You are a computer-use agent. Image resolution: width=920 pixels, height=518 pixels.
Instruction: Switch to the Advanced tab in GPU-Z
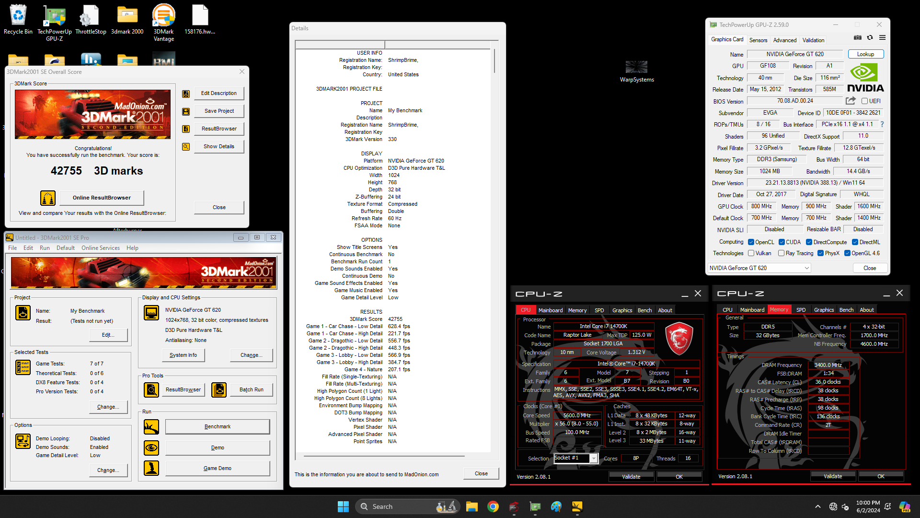coord(785,40)
